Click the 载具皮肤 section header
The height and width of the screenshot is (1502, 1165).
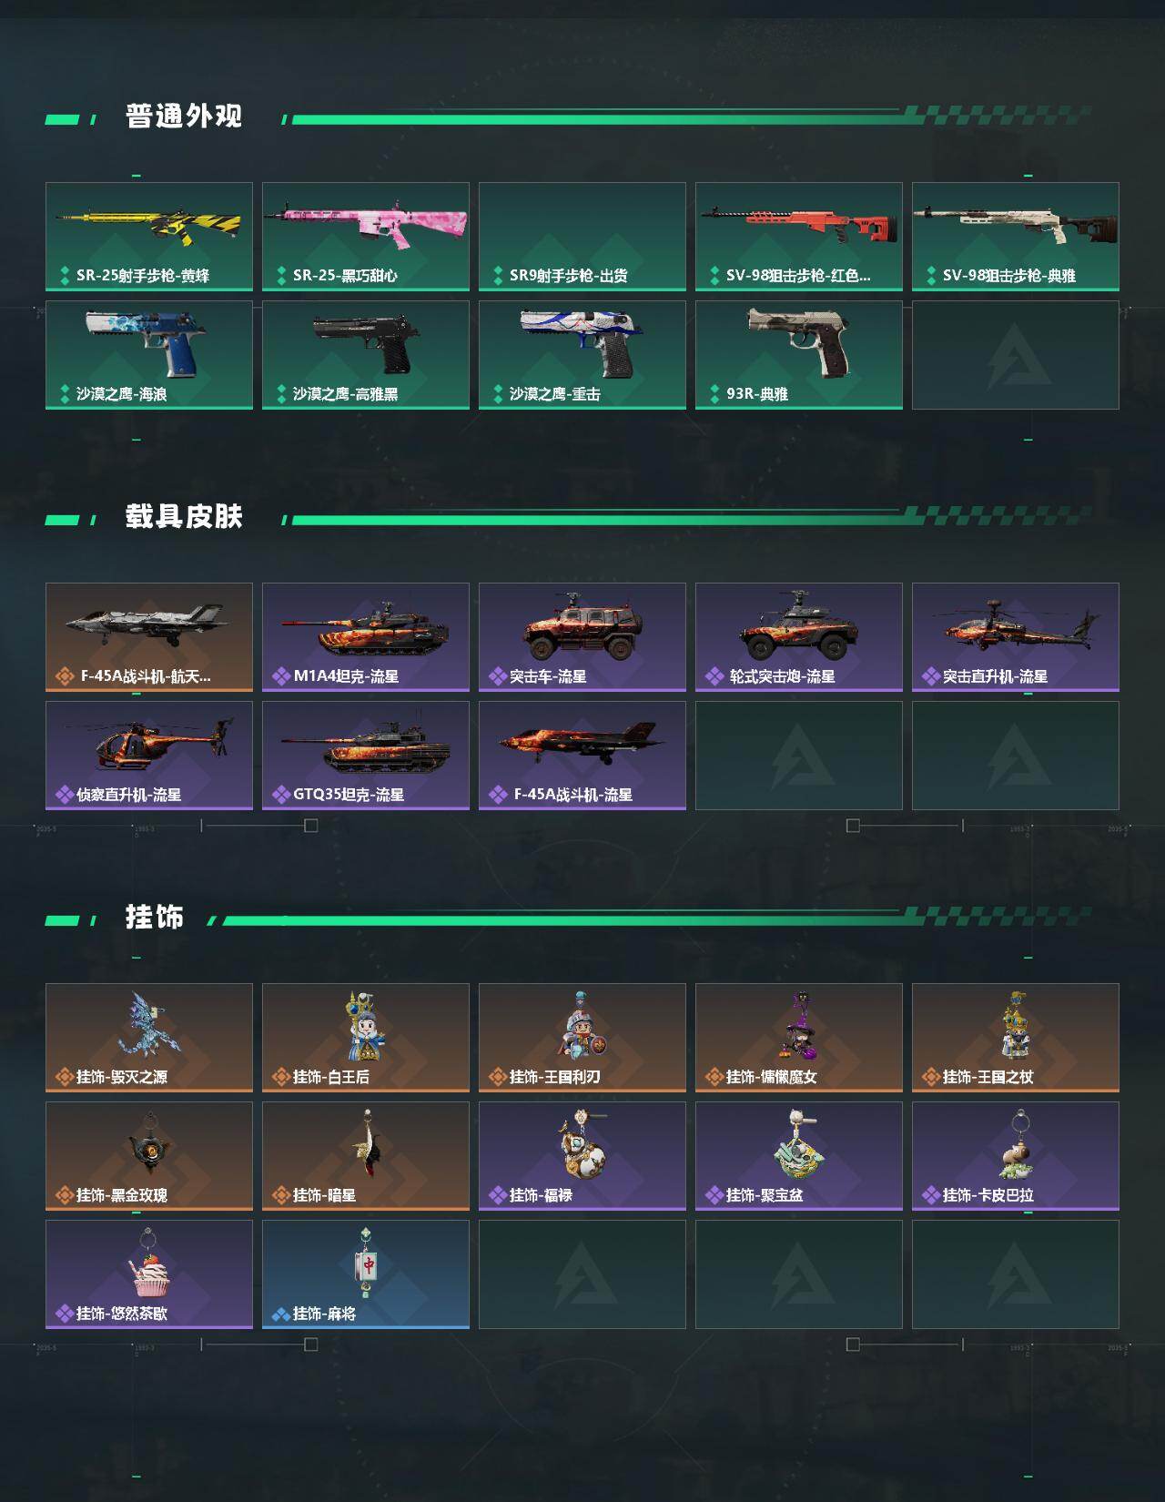(x=184, y=517)
